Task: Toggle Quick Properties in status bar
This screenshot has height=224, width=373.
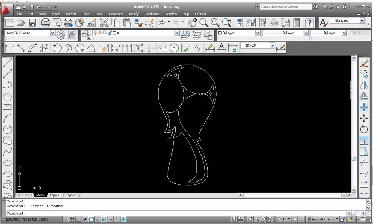Action: point(123,219)
